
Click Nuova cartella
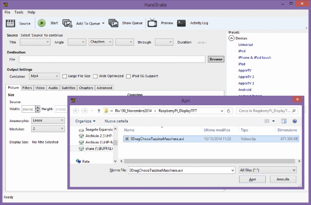click(x=117, y=121)
